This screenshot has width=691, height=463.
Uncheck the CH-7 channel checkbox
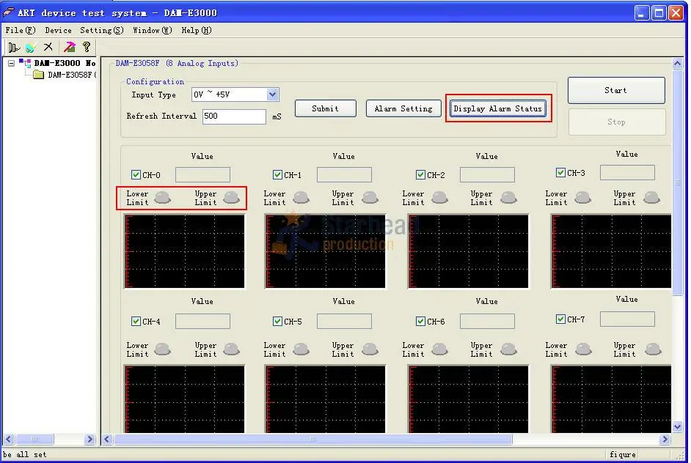click(x=560, y=319)
